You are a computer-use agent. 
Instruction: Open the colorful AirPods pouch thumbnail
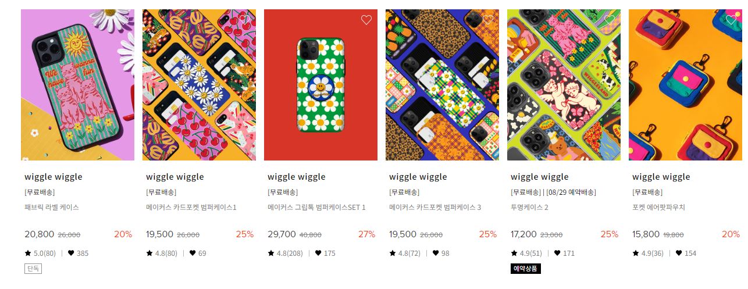pyautogui.click(x=685, y=85)
